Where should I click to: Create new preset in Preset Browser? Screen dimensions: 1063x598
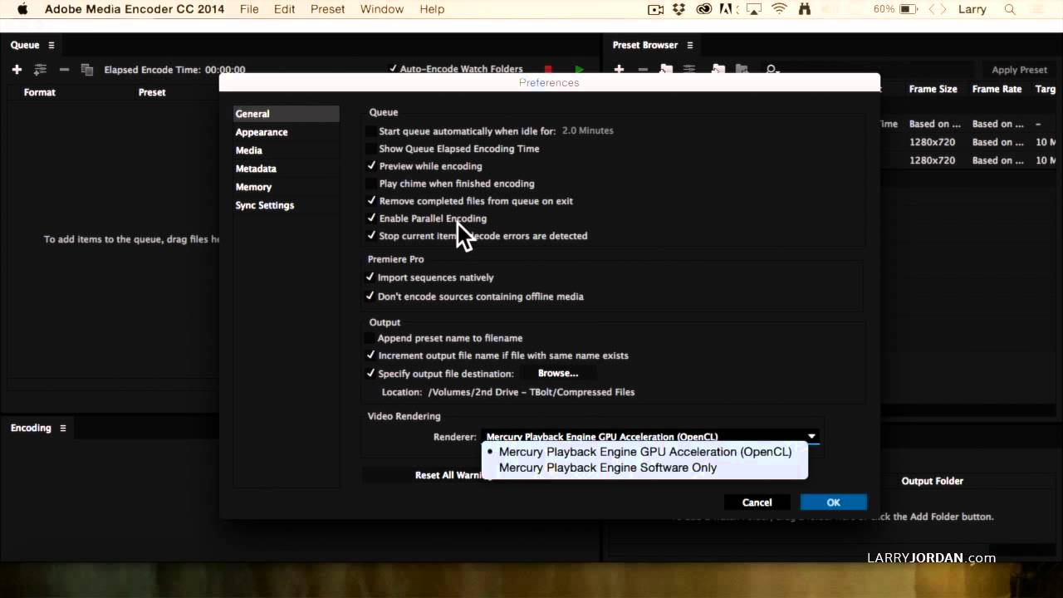pyautogui.click(x=619, y=70)
